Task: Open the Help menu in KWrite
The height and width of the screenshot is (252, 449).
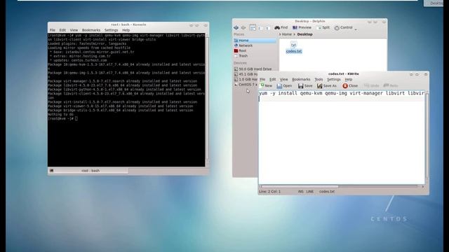Action: (x=348, y=79)
